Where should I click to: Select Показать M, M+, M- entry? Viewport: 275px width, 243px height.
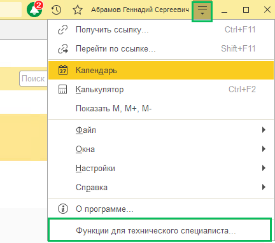[161, 109]
